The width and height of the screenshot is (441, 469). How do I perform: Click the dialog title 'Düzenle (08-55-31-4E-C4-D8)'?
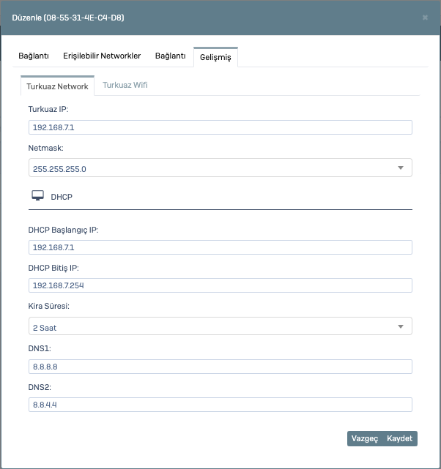point(68,18)
